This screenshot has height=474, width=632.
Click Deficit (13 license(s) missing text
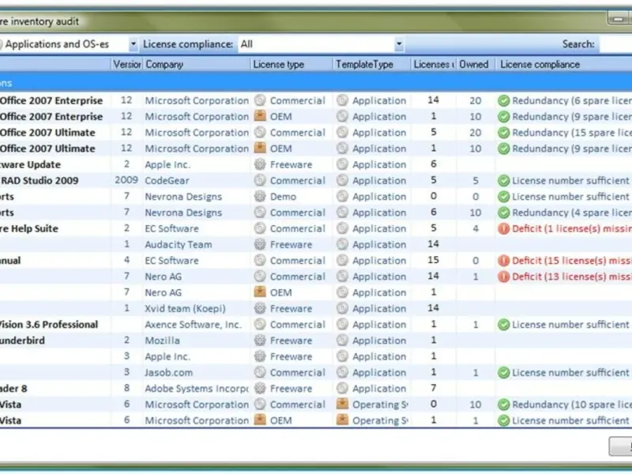572,277
